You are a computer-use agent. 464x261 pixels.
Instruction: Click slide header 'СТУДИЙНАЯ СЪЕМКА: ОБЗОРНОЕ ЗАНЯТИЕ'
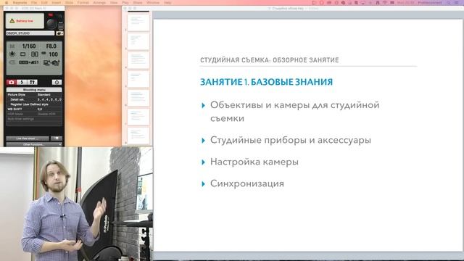point(270,60)
